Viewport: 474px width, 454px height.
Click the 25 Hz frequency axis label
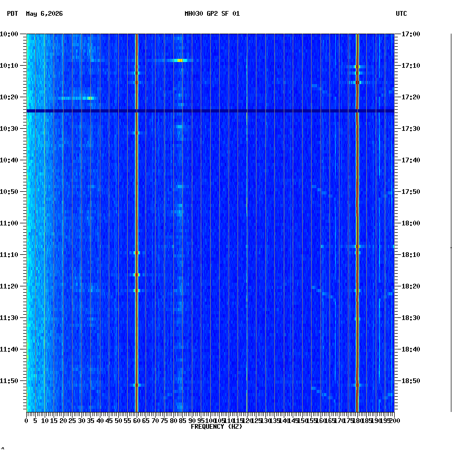(x=72, y=421)
